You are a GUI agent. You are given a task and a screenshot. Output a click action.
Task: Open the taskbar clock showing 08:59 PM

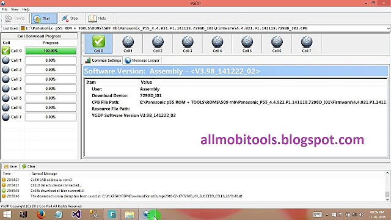click(x=377, y=215)
